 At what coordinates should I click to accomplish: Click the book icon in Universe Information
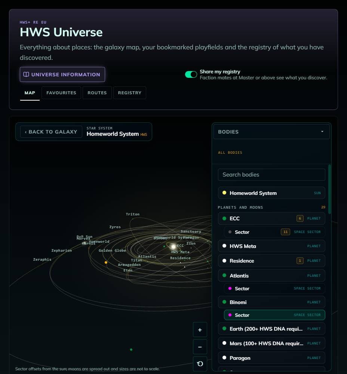tap(26, 74)
